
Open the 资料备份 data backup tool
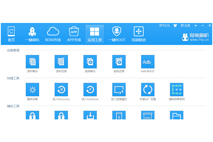32,62
